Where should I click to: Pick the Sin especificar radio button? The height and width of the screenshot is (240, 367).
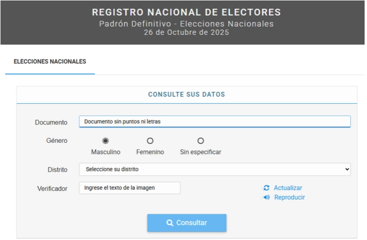tap(201, 141)
